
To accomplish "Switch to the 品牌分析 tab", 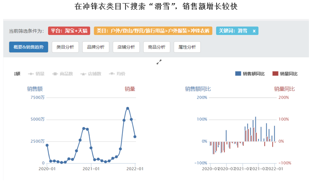I will pyautogui.click(x=96, y=47).
